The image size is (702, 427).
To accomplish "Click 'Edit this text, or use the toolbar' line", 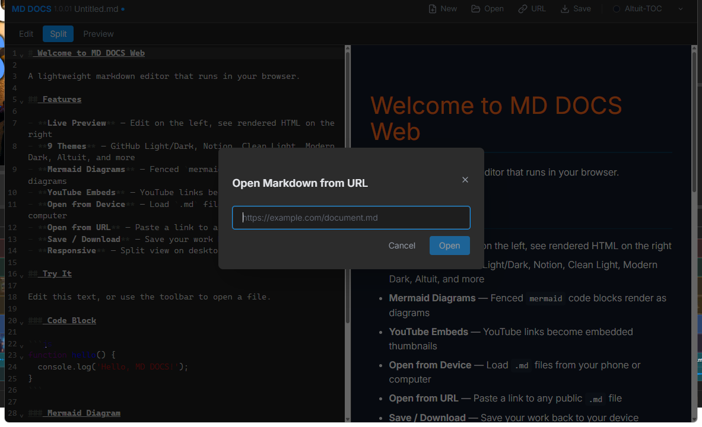I will point(149,297).
